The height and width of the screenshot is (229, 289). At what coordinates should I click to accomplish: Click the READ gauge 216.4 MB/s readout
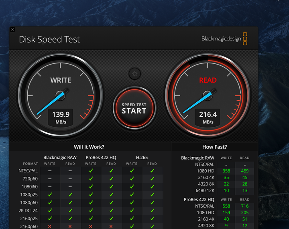tap(208, 118)
